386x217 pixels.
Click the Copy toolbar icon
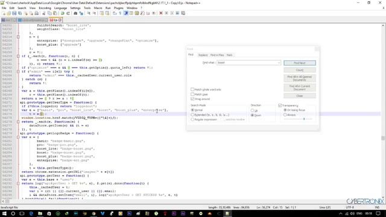[x=49, y=13]
